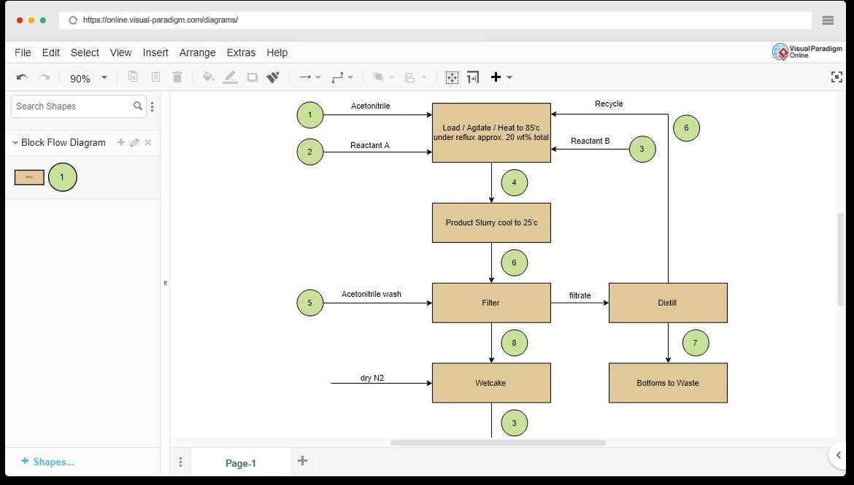854x485 pixels.
Task: Toggle fullscreen mode icon
Action: pos(836,77)
